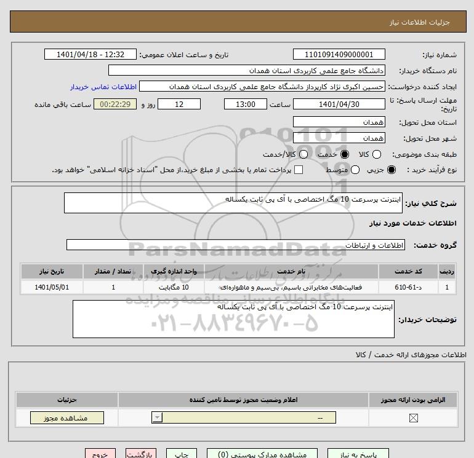This screenshot has width=474, height=458.
Task: Click the اعلام وضعیت مجوز column header
Action: (x=243, y=400)
